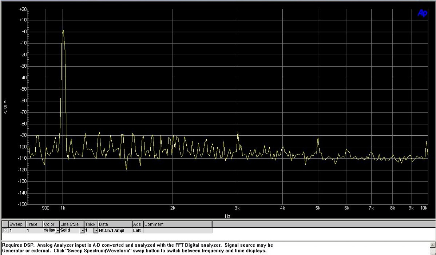436x255 pixels.
Task: Click the Trace number cell of row 1
Action: coord(34,231)
